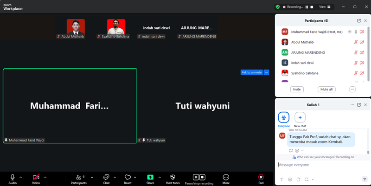Add emoji reaction to the chat message

tap(297, 150)
